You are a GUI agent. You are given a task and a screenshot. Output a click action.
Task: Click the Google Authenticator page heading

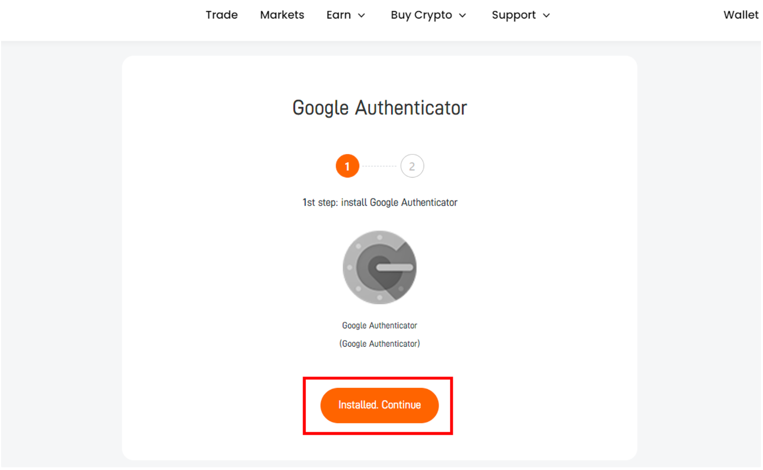point(379,108)
